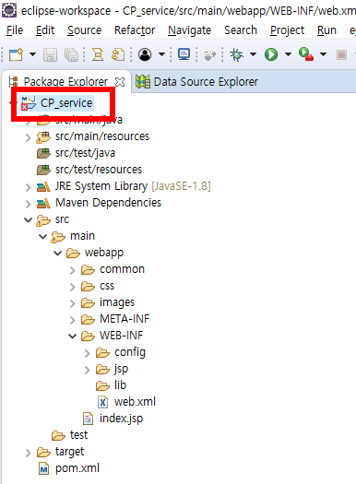
Task: Click the Save disk icon
Action: [x=50, y=55]
